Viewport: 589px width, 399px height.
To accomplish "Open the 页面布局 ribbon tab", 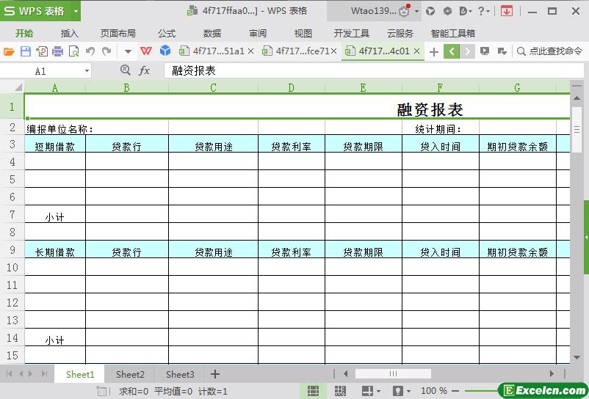I will (x=118, y=34).
